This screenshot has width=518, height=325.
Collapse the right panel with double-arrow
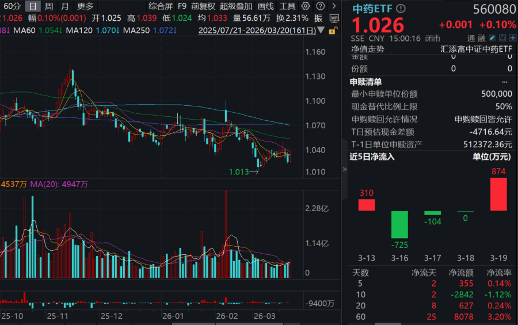pos(345,169)
